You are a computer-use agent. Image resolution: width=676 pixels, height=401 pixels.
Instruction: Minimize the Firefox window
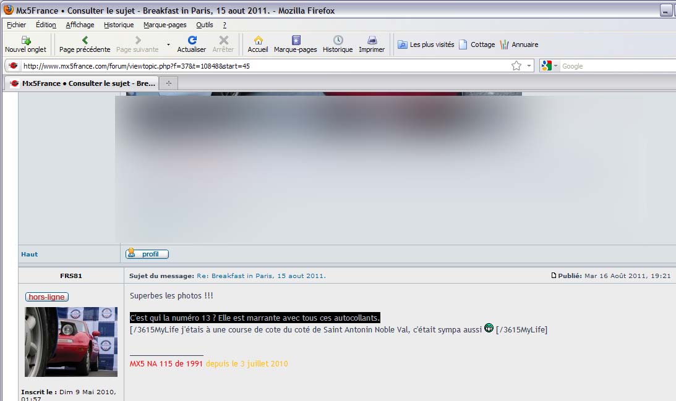(x=665, y=11)
